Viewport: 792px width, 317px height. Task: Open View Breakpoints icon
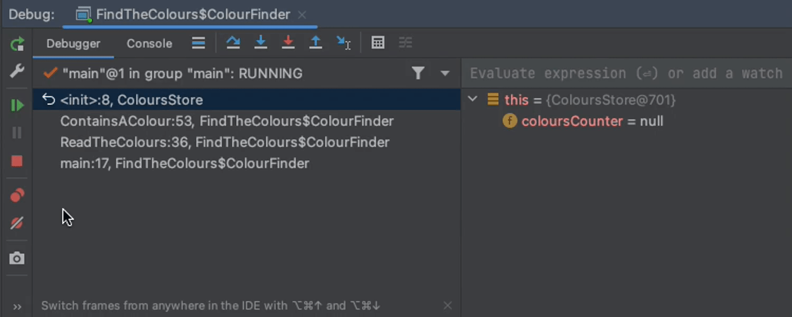point(17,195)
